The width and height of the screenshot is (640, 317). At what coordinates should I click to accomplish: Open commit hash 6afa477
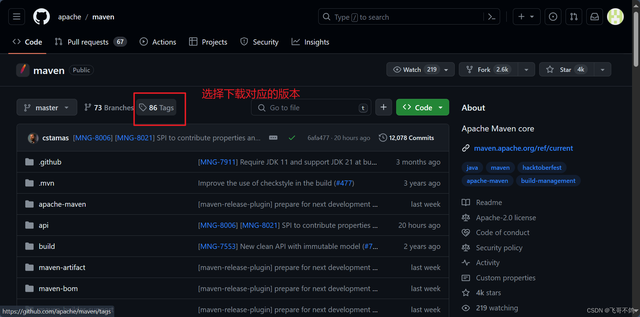[318, 138]
